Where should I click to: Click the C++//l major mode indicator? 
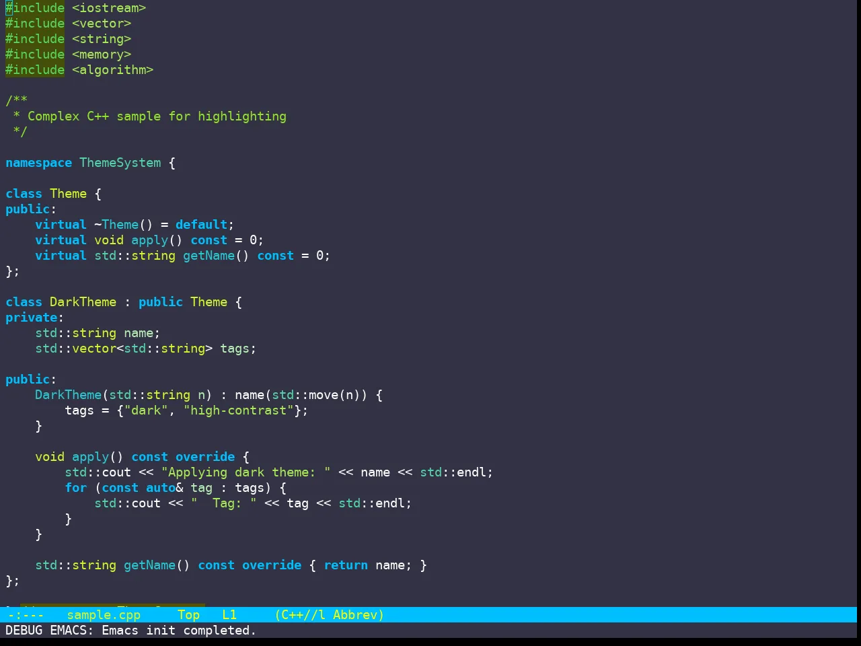[x=300, y=614]
